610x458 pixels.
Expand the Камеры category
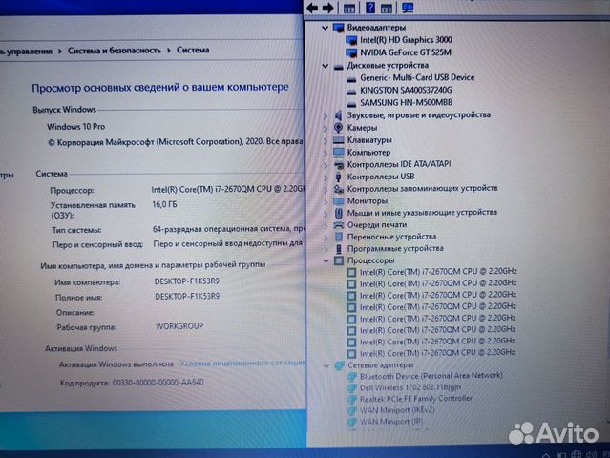point(326,127)
